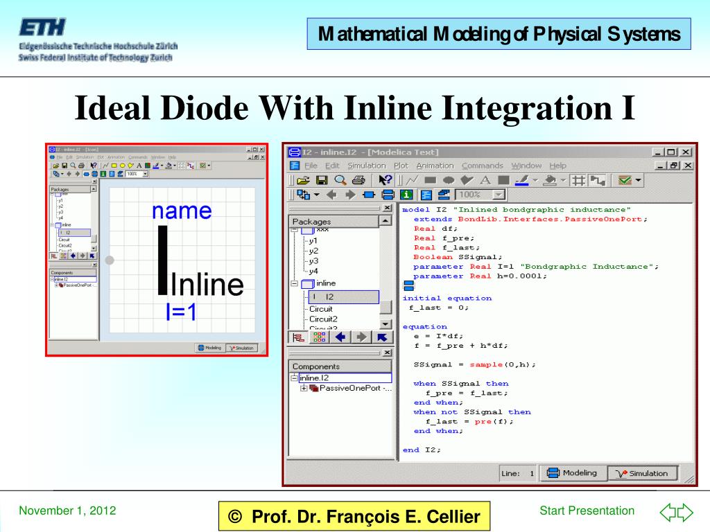710x532 pixels.
Task: Open the Commands menu
Action: pyautogui.click(x=483, y=166)
